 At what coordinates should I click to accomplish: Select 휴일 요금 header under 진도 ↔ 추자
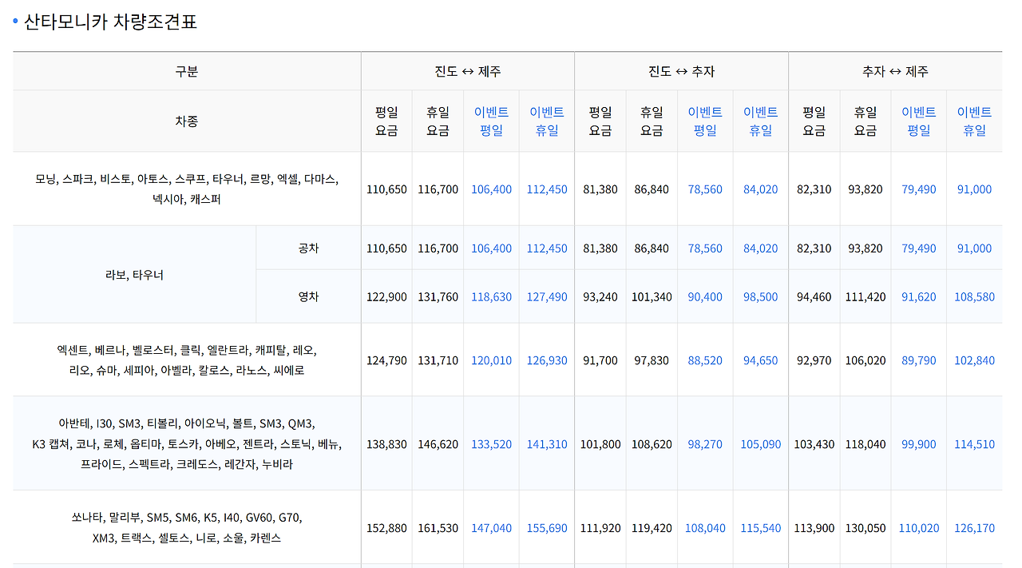pos(652,121)
